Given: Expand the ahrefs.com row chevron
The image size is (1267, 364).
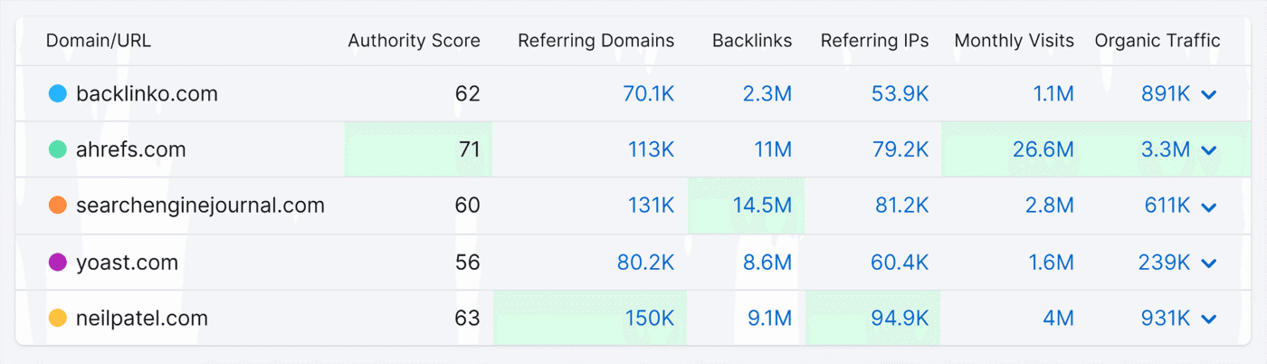Looking at the screenshot, I should [x=1209, y=150].
